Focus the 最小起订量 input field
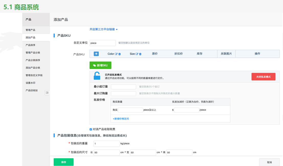The width and height of the screenshot is (283, 166). [123, 87]
